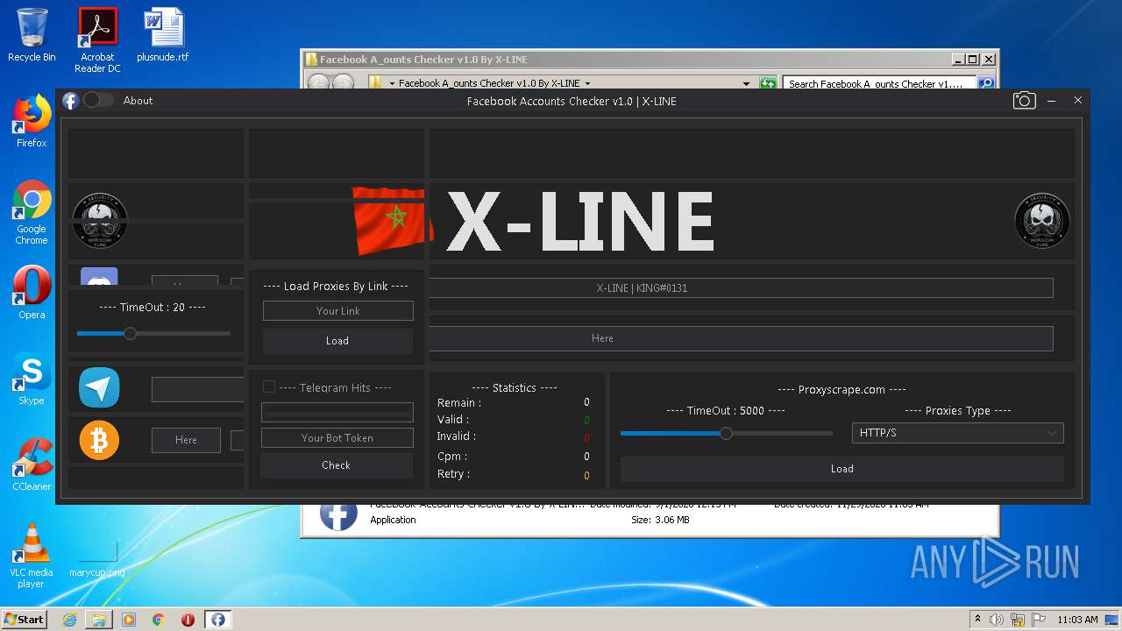Viewport: 1122px width, 631px height.
Task: Open plusnude.rtf desktop file
Action: tap(163, 36)
